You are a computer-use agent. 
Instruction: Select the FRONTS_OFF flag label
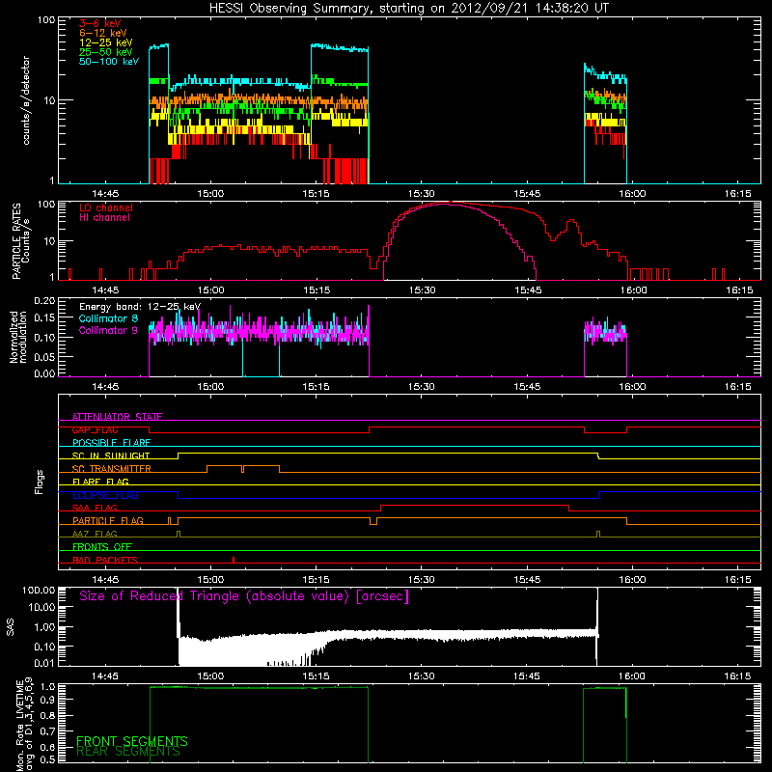point(102,547)
